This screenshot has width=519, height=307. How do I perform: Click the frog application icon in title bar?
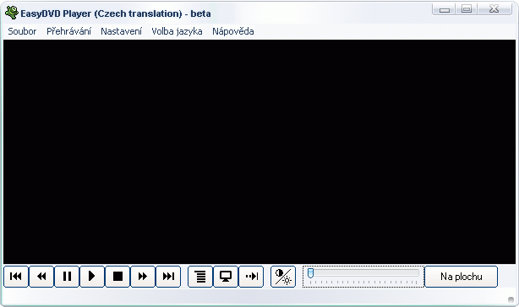point(12,13)
